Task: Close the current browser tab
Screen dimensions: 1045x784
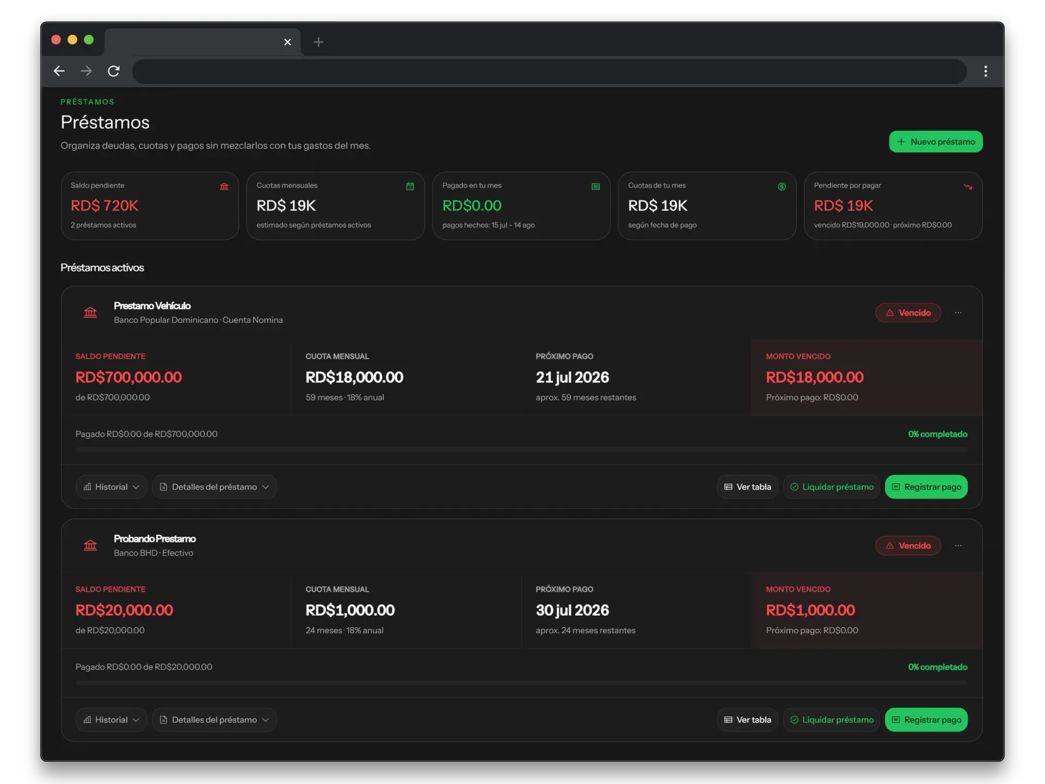Action: click(287, 42)
